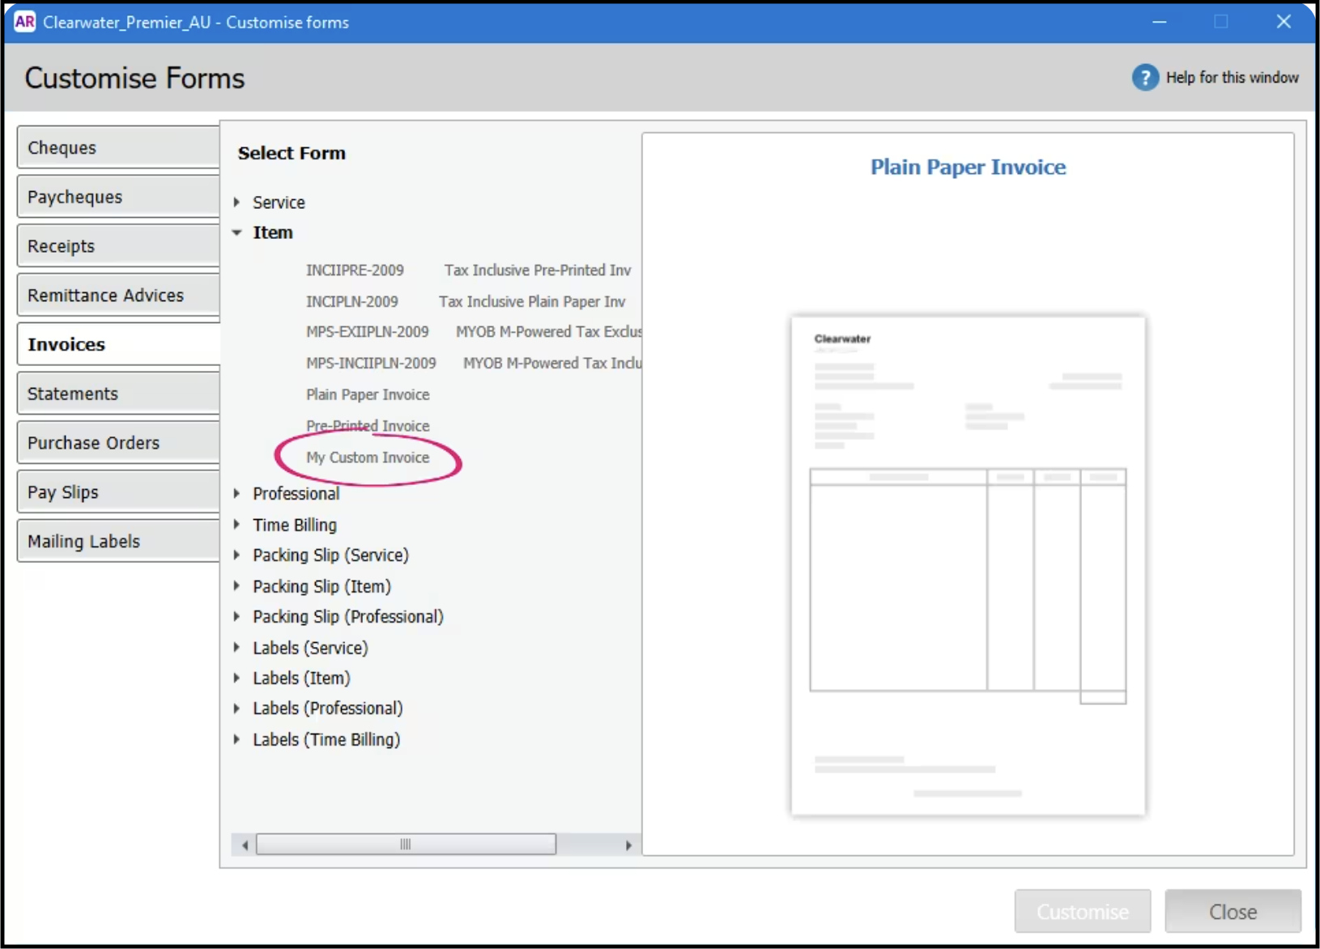The height and width of the screenshot is (949, 1320).
Task: Collapse the Item form group
Action: 236,232
